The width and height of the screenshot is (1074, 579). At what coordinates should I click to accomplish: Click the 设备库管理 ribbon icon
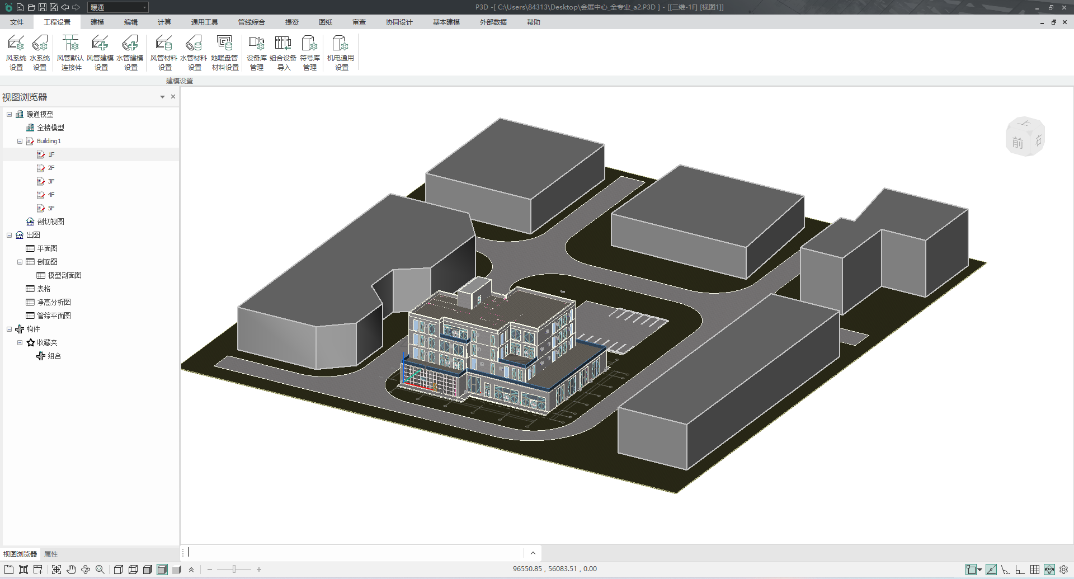tap(256, 53)
